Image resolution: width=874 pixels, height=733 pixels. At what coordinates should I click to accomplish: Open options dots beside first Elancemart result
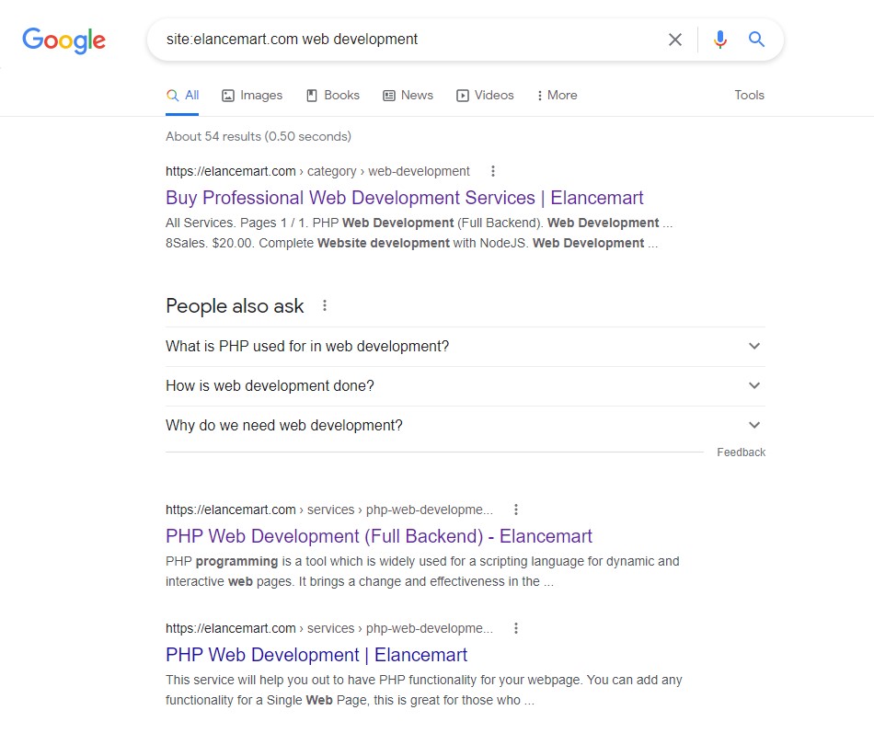coord(493,171)
